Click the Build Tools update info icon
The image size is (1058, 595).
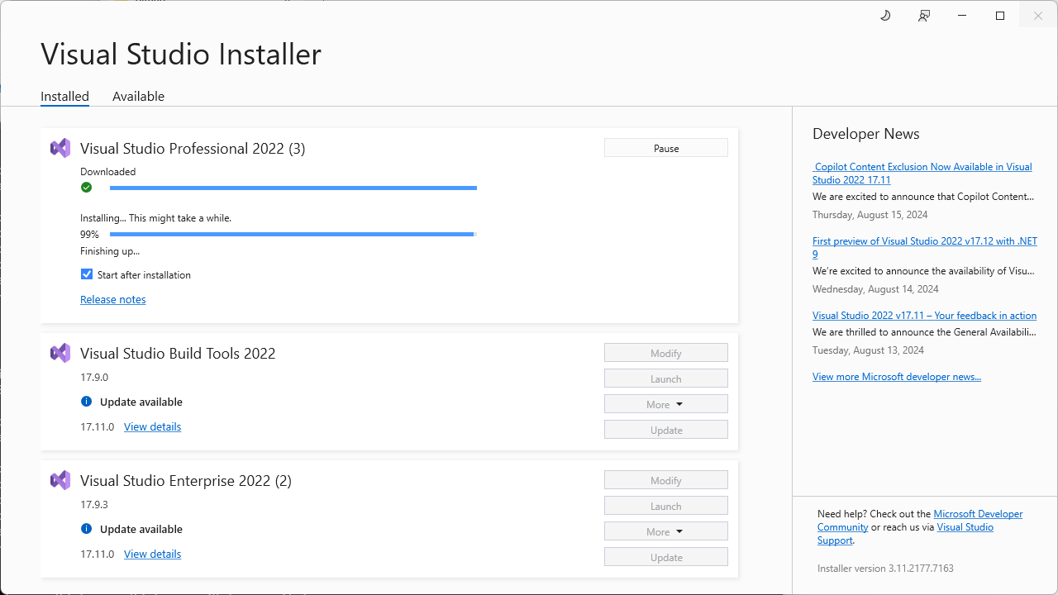[86, 402]
